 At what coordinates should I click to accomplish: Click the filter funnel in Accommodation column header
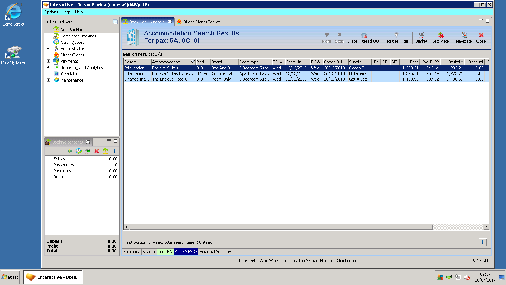pos(193,62)
